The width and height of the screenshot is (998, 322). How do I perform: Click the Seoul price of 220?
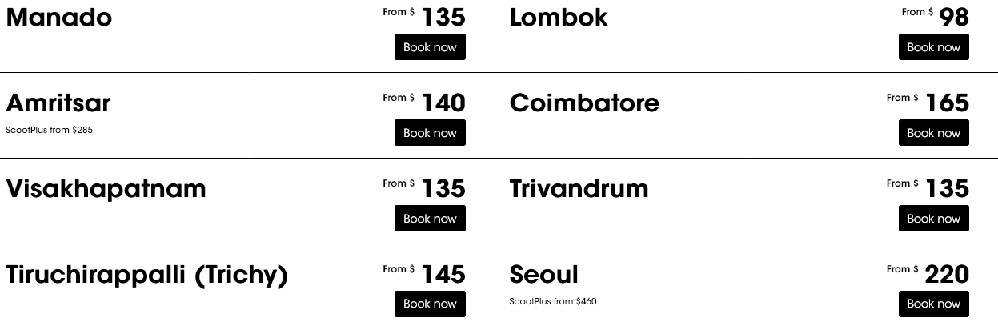click(946, 274)
